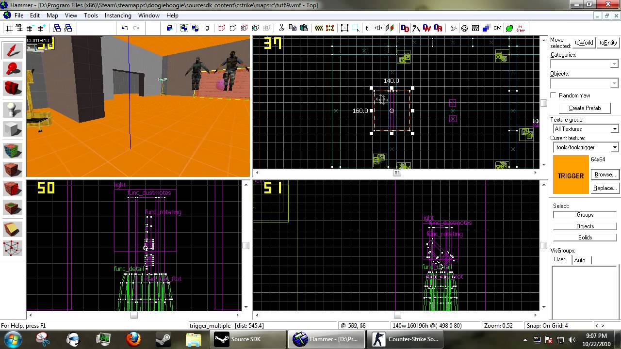Switch to the Auto VisGroups tab
This screenshot has width=621, height=349.
(580, 260)
